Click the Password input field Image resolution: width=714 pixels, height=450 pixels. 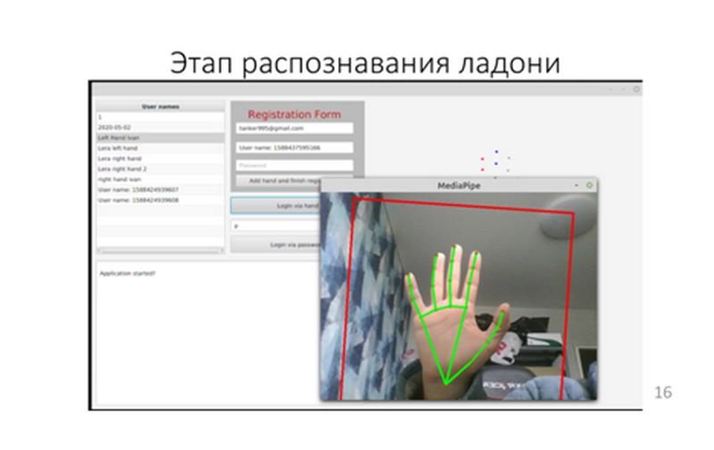click(295, 165)
